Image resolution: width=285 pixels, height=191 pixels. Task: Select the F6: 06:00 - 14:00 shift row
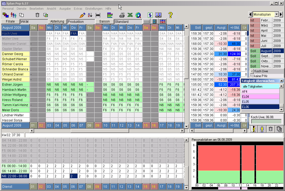(16, 166)
